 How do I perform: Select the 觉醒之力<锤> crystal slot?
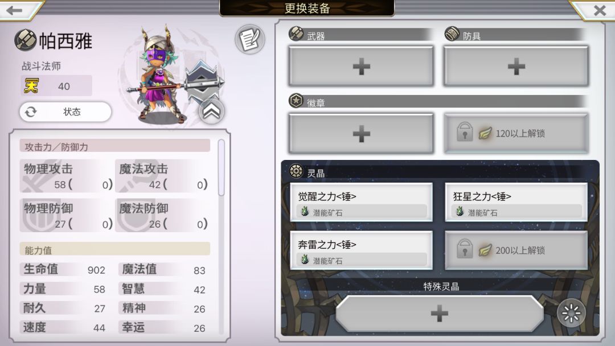tap(361, 202)
